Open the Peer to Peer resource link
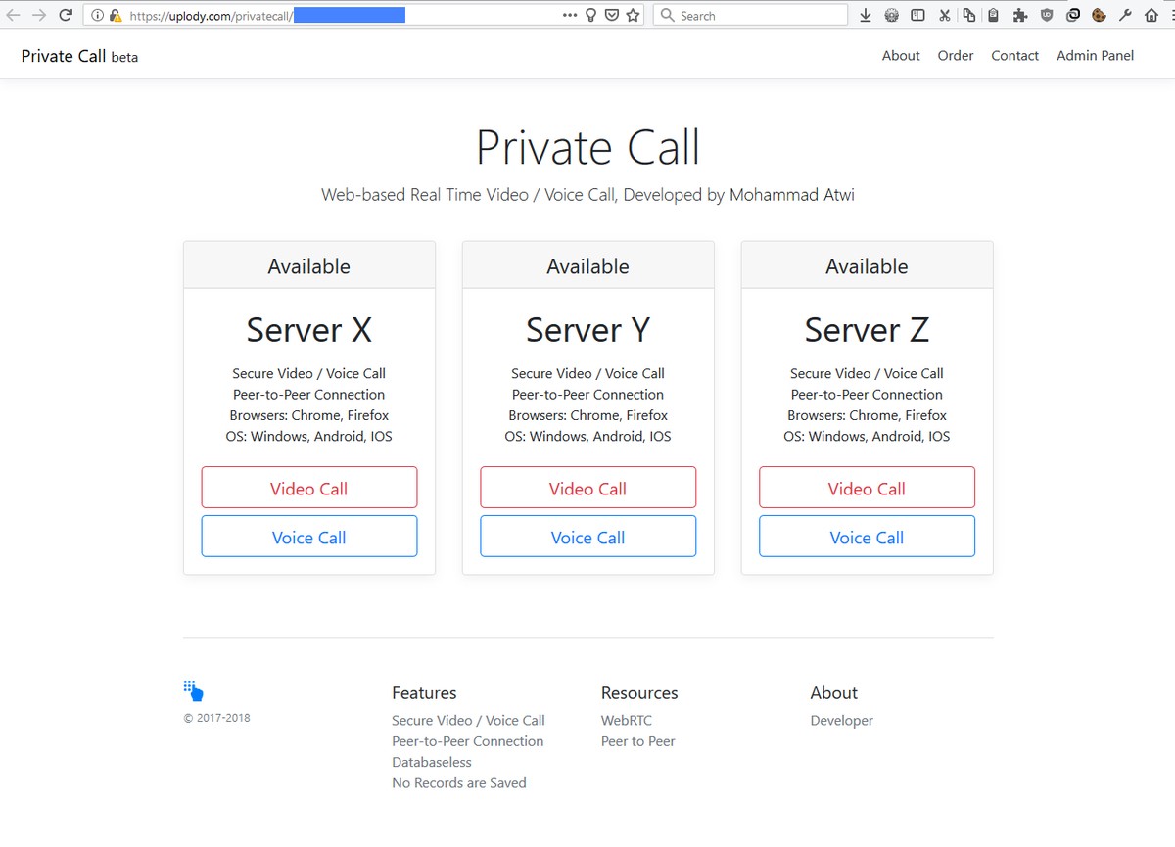 pyautogui.click(x=637, y=741)
